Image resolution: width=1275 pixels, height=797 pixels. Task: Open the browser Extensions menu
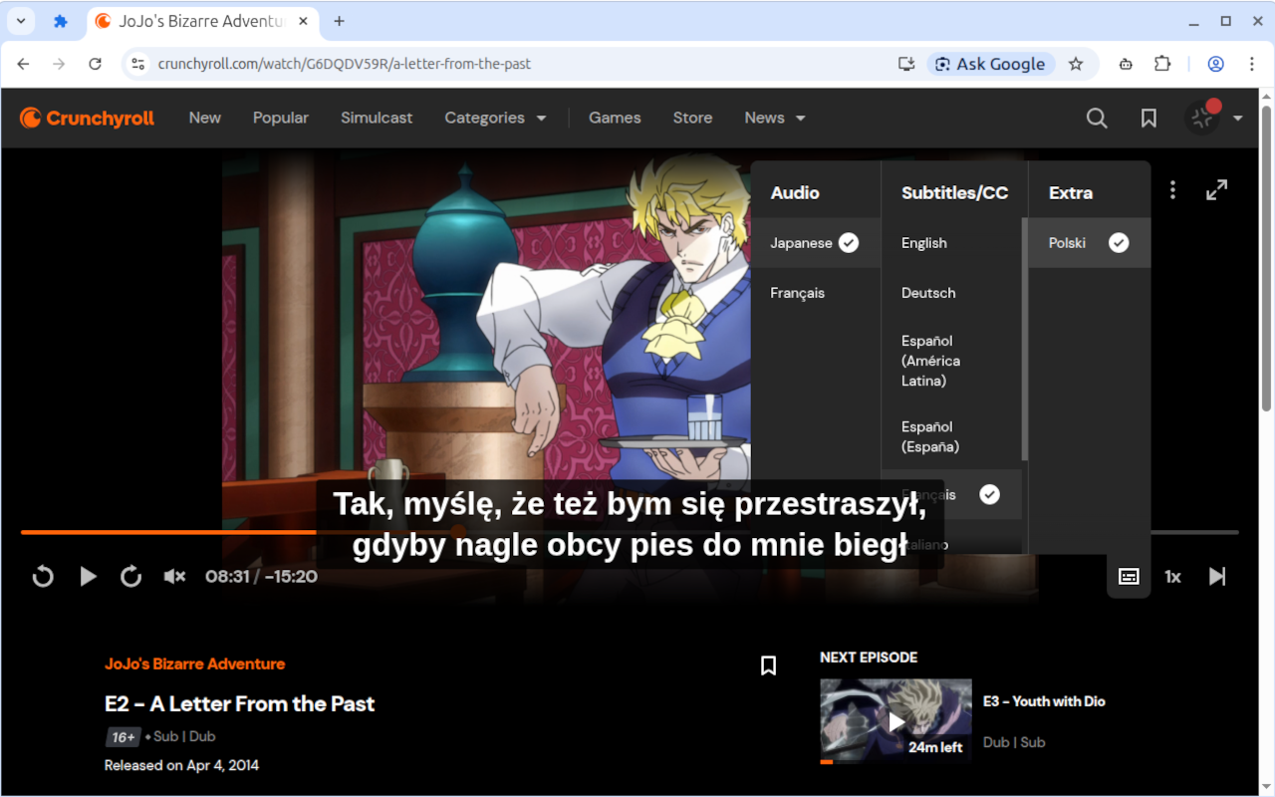click(x=1162, y=64)
